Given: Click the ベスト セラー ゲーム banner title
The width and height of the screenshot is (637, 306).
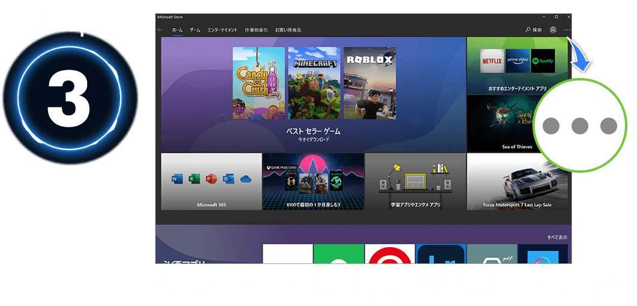Looking at the screenshot, I should click(313, 131).
